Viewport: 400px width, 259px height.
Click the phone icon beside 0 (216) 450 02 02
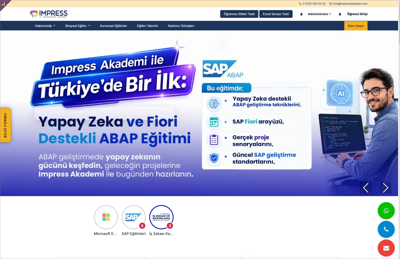pyautogui.click(x=300, y=4)
